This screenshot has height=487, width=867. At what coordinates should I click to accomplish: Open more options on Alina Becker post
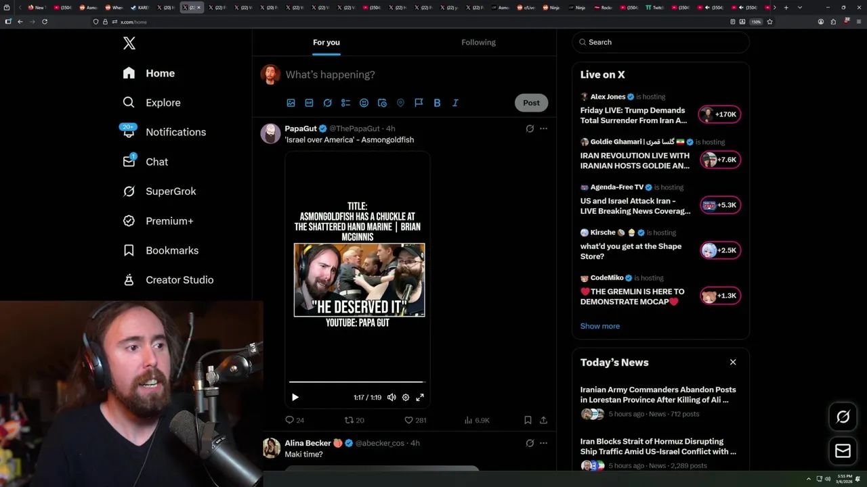click(543, 443)
